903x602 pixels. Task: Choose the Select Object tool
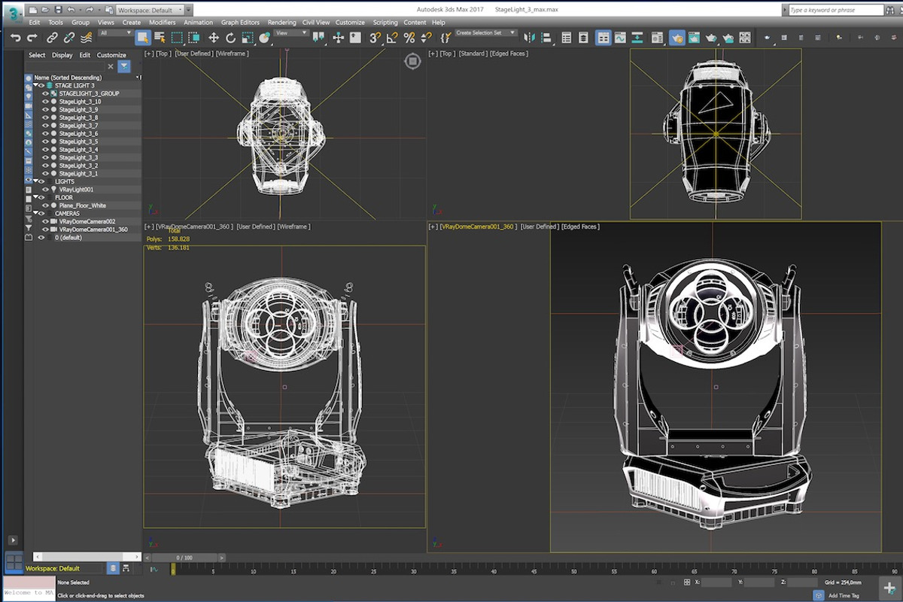tap(143, 38)
